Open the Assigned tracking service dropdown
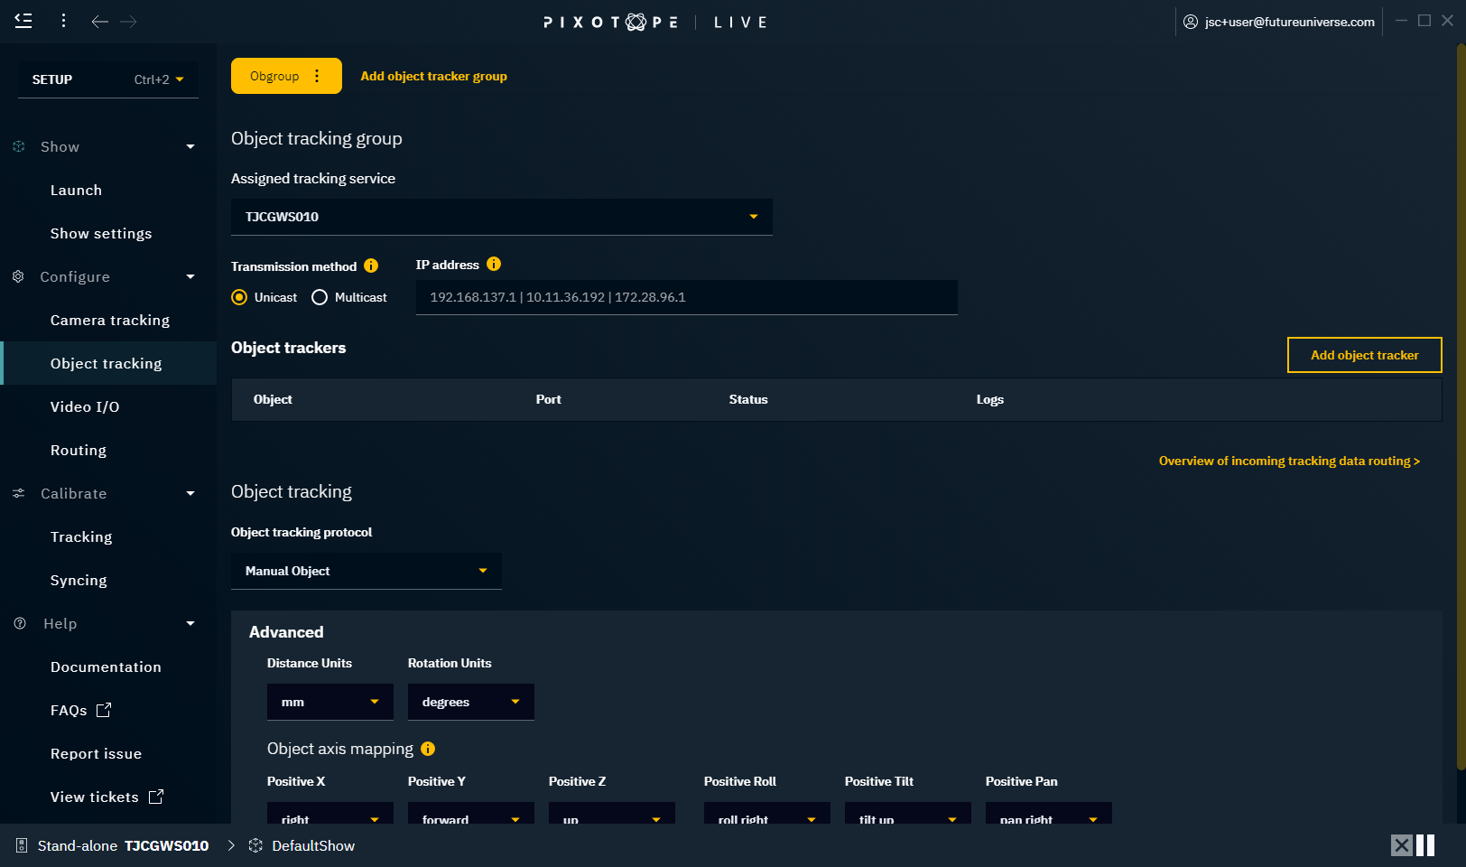Screen dimensions: 1466x867 click(501, 217)
